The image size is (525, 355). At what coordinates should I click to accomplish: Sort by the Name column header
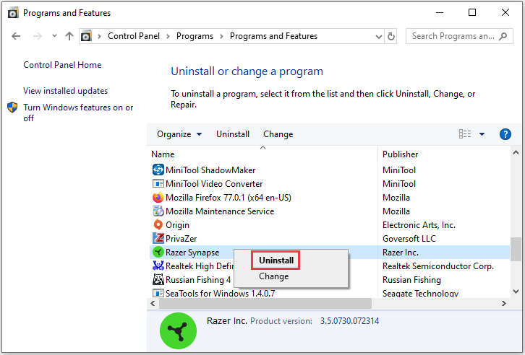tap(163, 154)
